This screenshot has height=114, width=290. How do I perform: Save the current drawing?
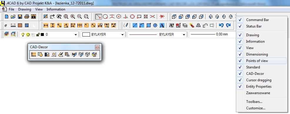point(20,17)
